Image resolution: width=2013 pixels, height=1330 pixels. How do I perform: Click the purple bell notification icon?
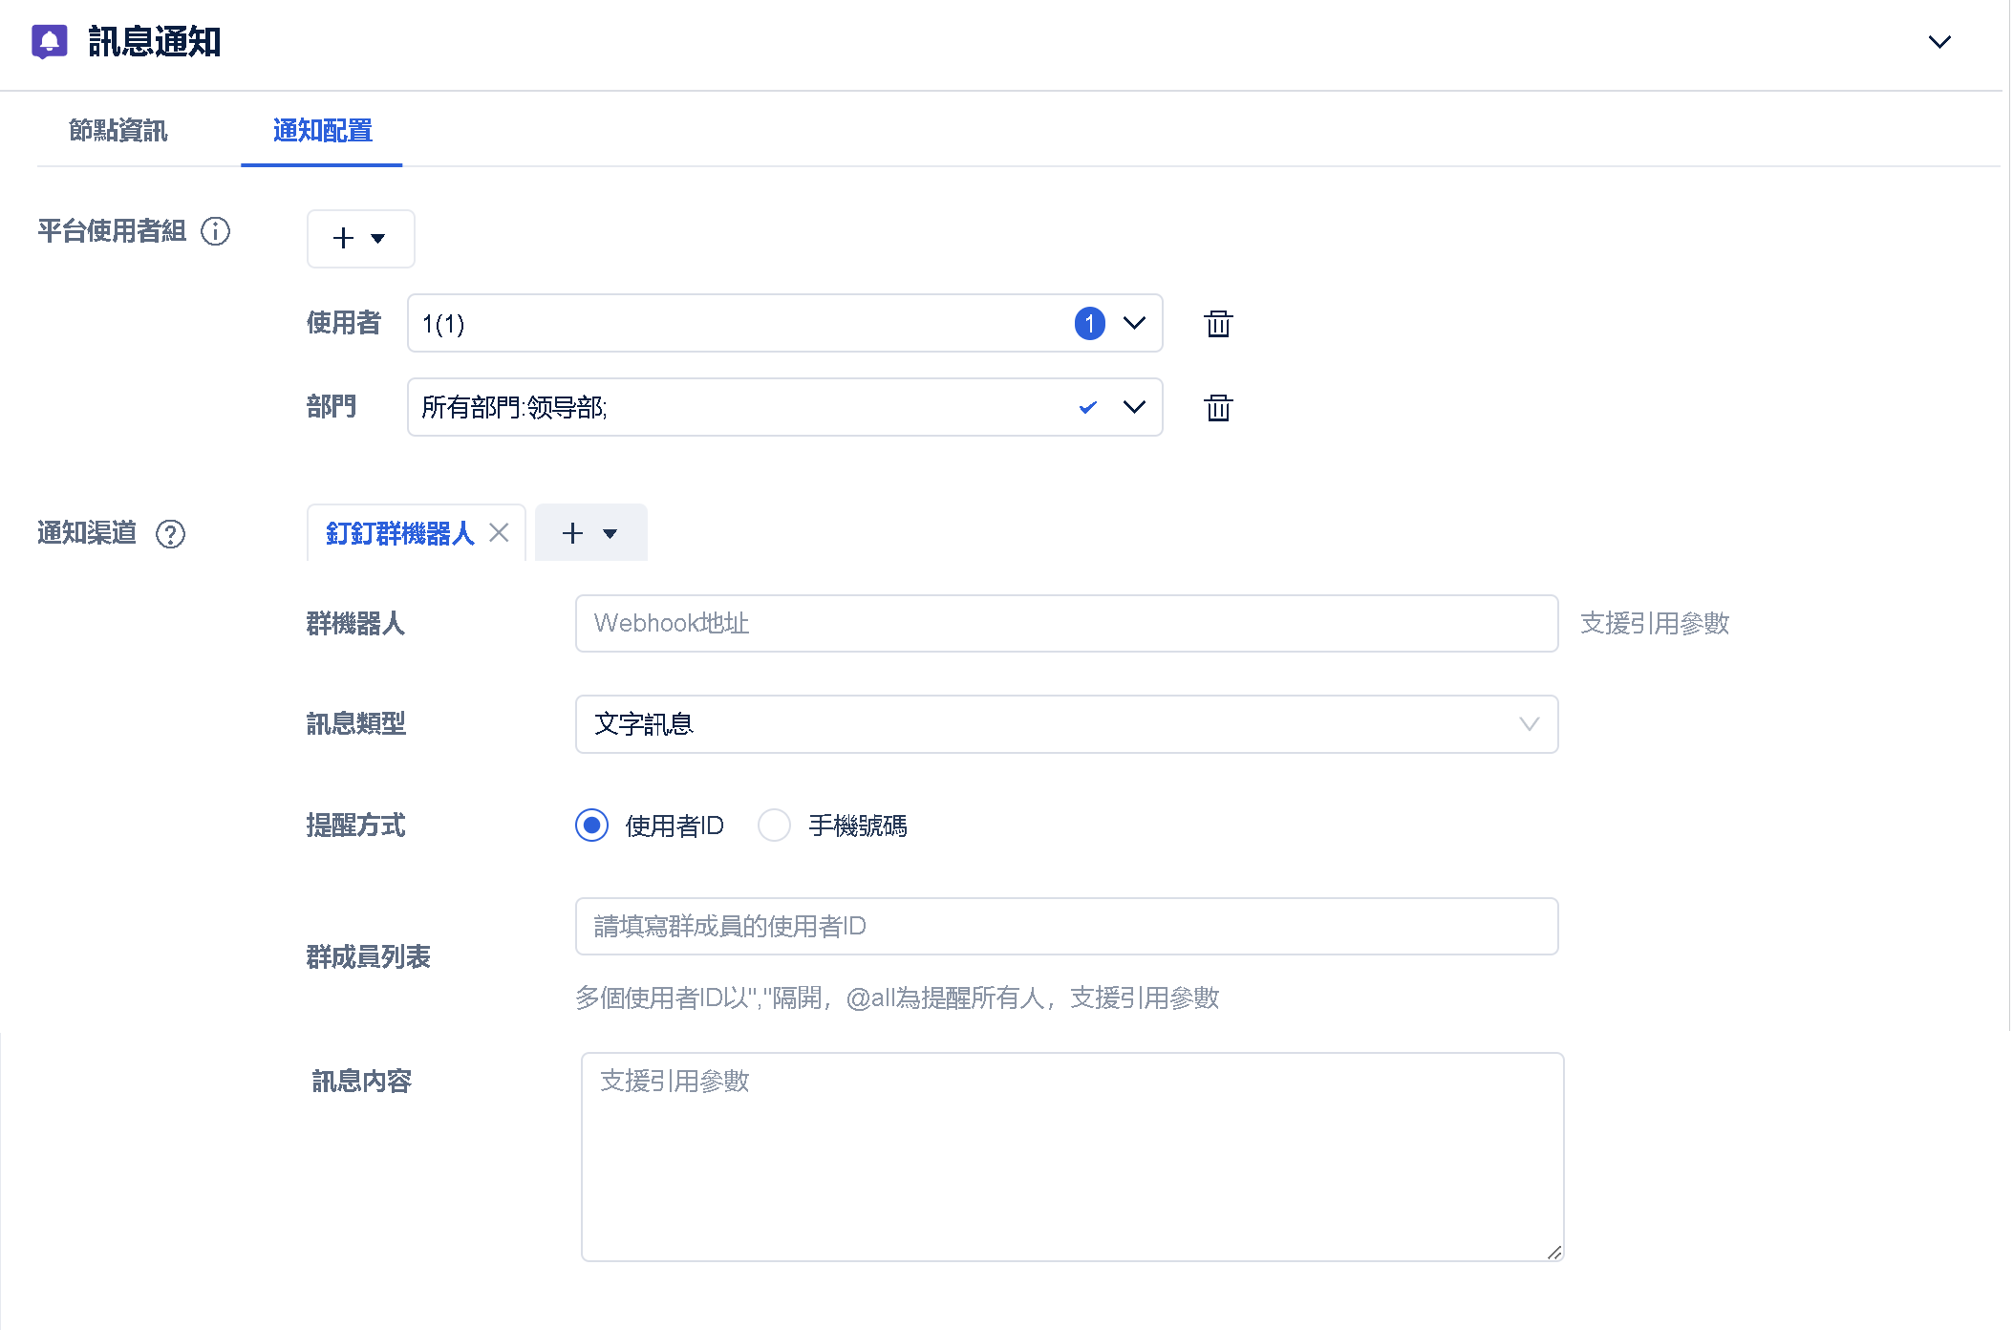pos(50,41)
